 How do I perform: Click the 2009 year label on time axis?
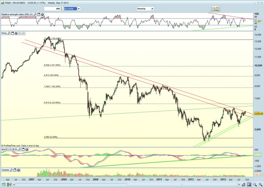[x=95, y=179]
